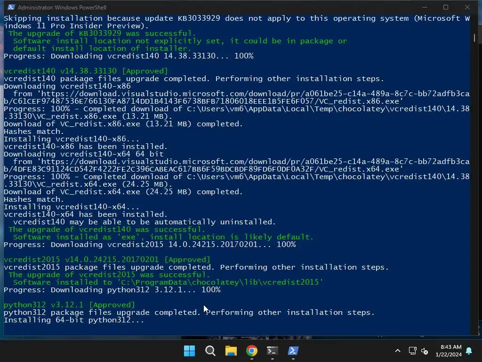The image size is (482, 362).
Task: Click 'The upgrade of vcredist140 was successful.' line
Action: click(107, 230)
